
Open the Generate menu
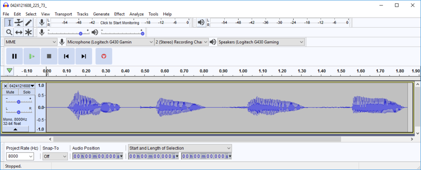(101, 14)
